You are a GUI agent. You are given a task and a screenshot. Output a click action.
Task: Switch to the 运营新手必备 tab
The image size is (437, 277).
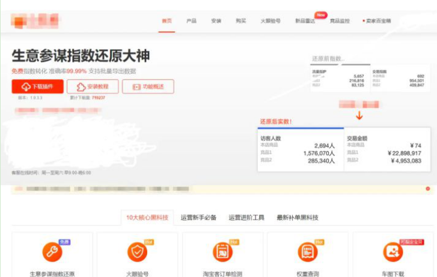point(198,218)
